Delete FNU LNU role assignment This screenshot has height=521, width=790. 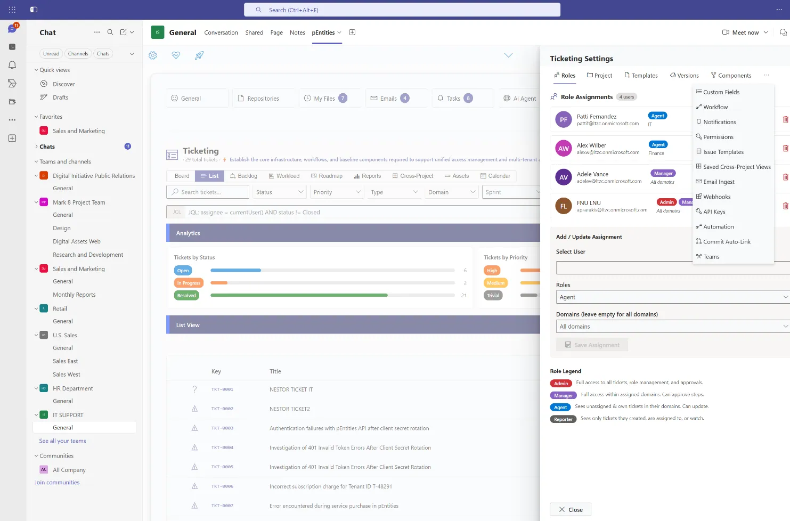point(785,206)
